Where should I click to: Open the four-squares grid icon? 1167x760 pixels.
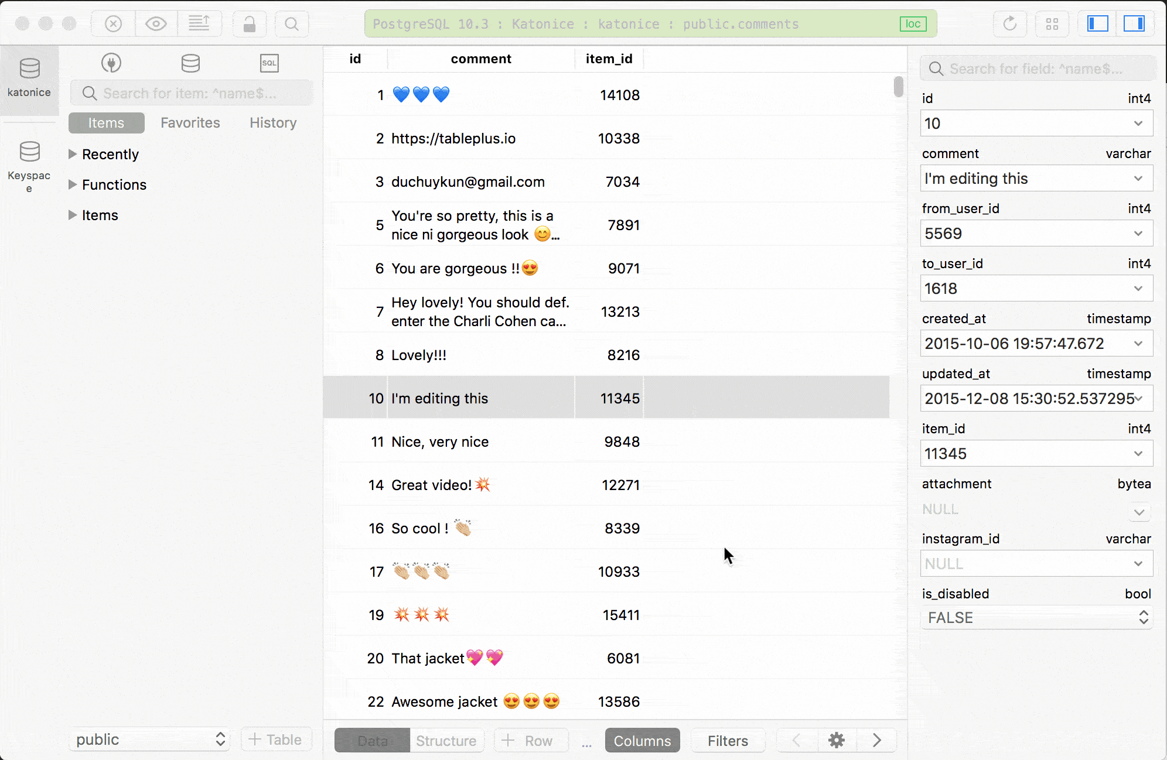coord(1052,24)
